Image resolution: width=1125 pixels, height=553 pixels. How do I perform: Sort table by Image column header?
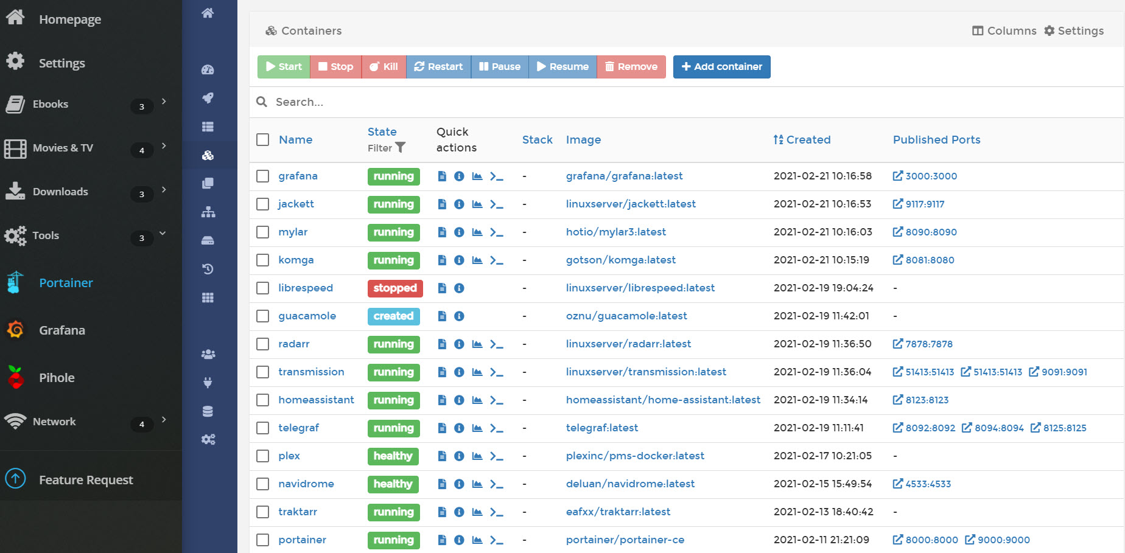[x=583, y=140]
